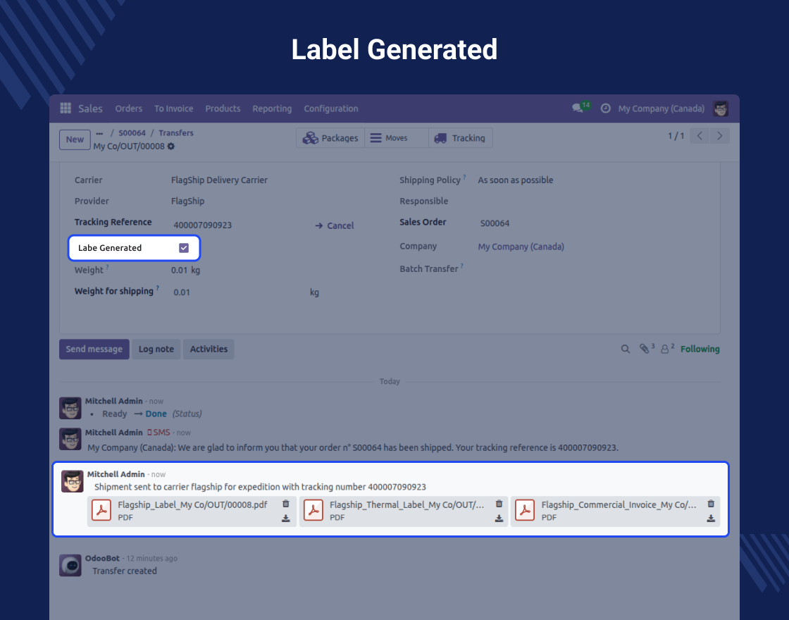Open the activities clock icon
The width and height of the screenshot is (789, 620).
pyautogui.click(x=606, y=108)
